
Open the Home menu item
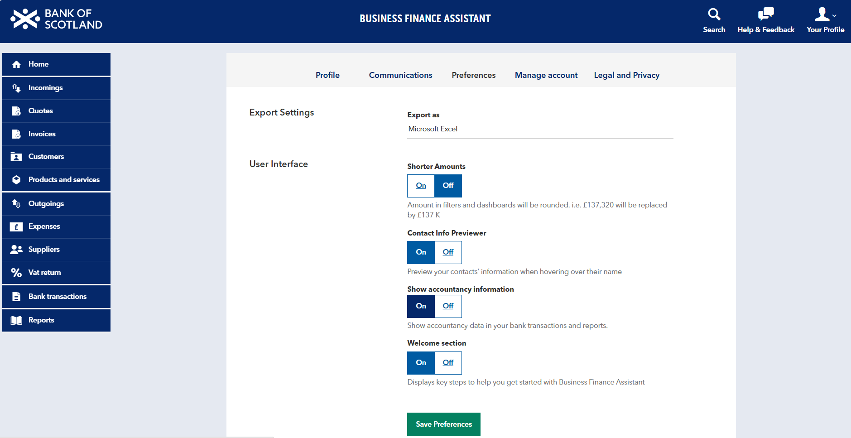[56, 64]
